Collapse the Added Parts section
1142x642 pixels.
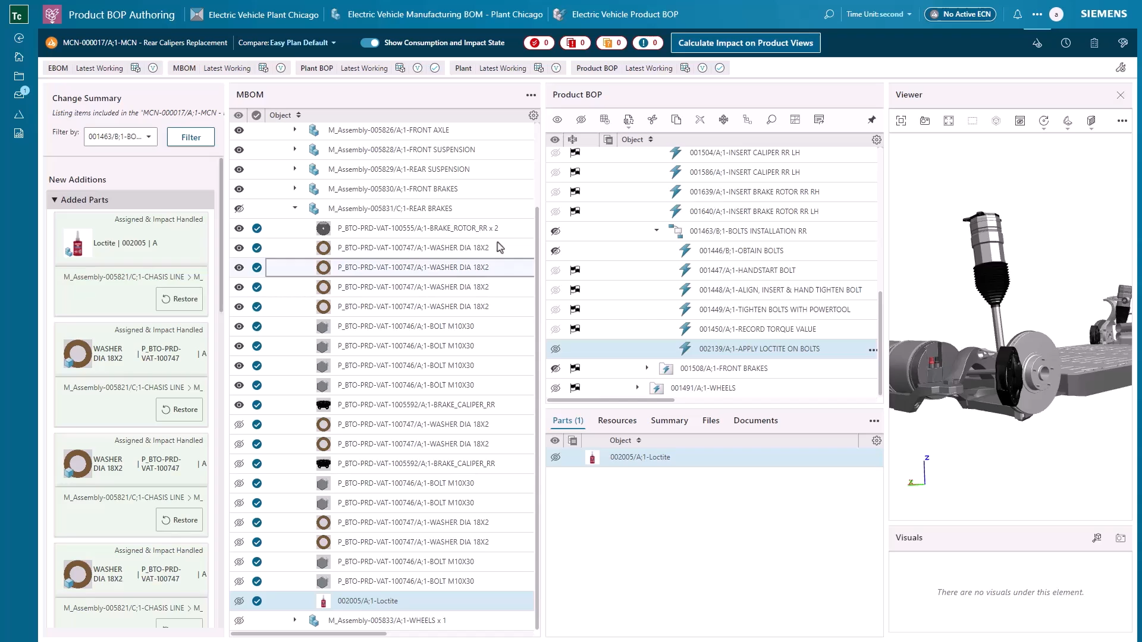click(x=55, y=200)
